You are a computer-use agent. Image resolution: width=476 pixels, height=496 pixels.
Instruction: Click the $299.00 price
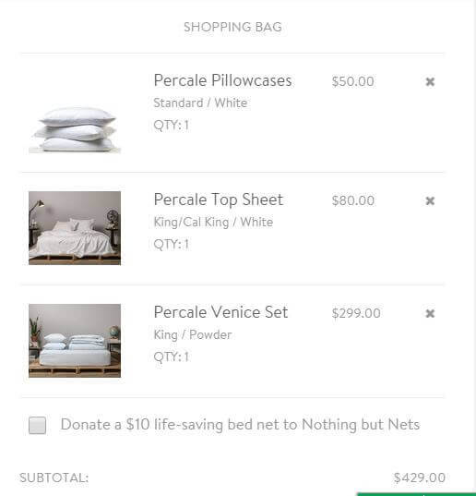click(x=356, y=313)
